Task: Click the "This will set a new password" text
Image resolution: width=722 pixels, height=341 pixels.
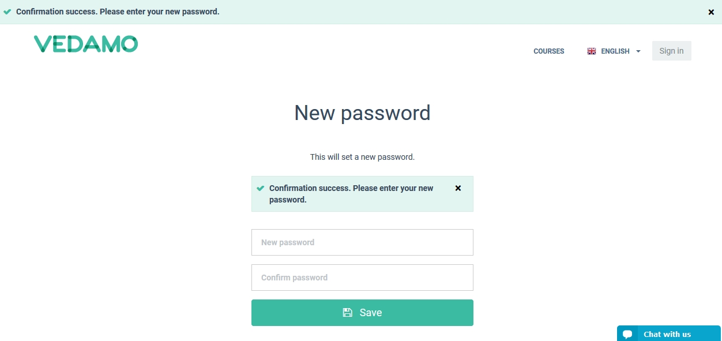Action: 362,157
